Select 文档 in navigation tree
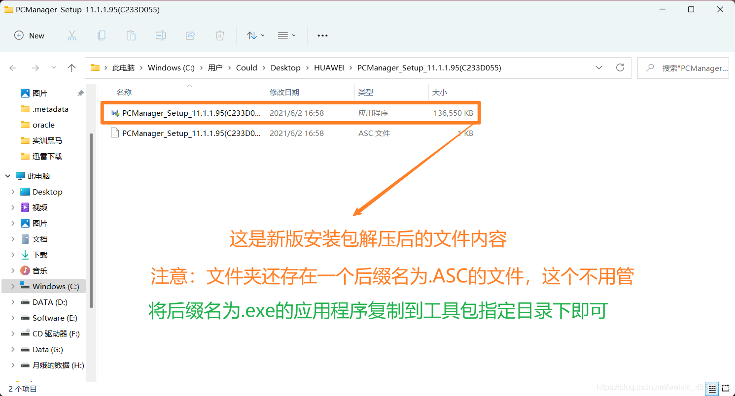This screenshot has width=735, height=396. pos(40,239)
